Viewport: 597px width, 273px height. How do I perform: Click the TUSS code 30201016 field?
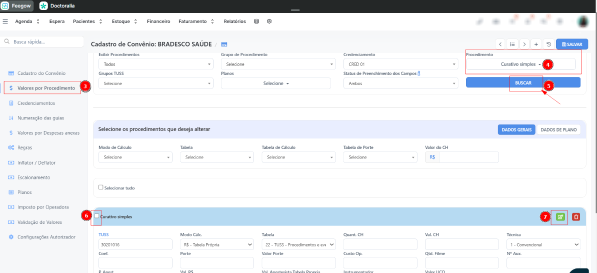tap(135, 244)
